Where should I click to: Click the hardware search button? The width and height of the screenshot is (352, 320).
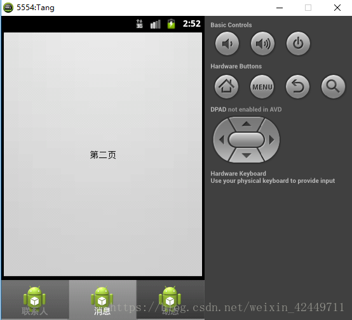333,86
